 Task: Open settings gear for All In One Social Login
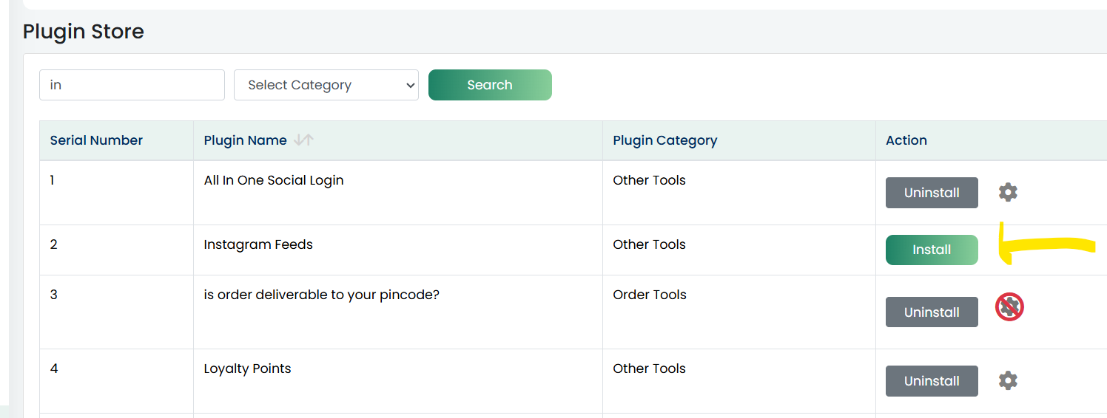pyautogui.click(x=1008, y=193)
